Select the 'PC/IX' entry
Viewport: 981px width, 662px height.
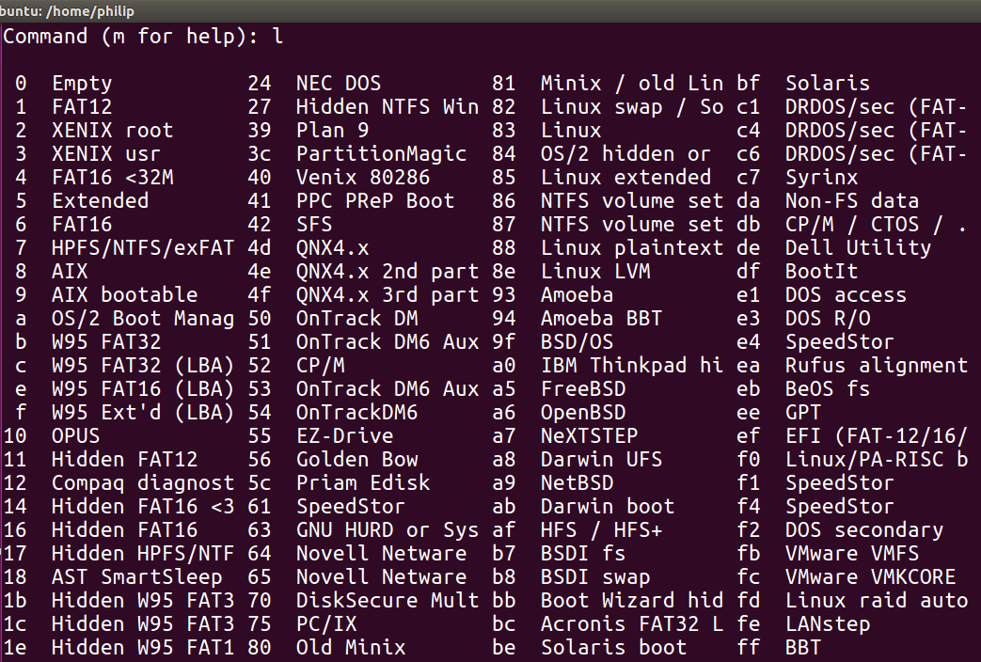[x=326, y=624]
